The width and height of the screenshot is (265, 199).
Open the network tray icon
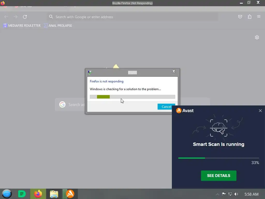point(230,194)
